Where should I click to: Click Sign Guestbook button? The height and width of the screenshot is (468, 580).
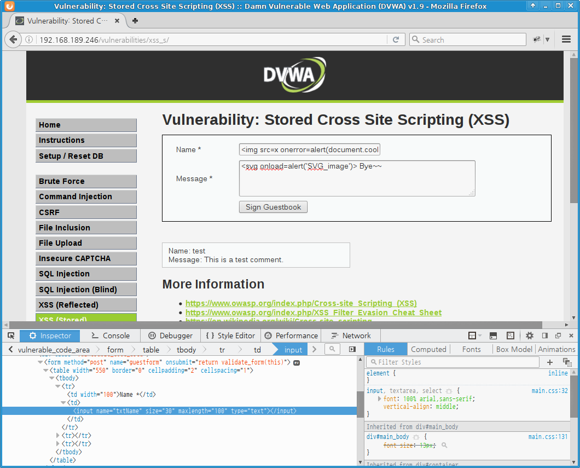point(273,207)
